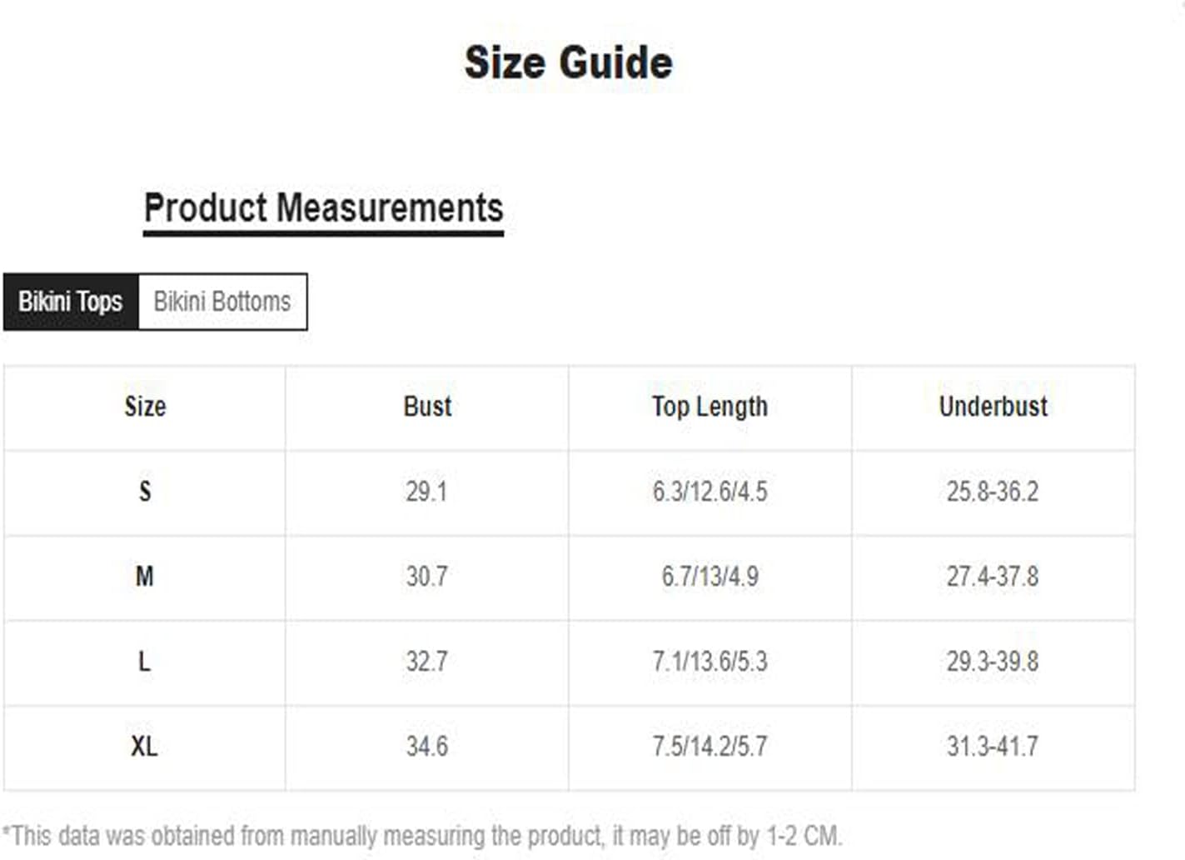Click the Product Measurements heading
Viewport: 1185px width, 860px height.
[x=323, y=208]
